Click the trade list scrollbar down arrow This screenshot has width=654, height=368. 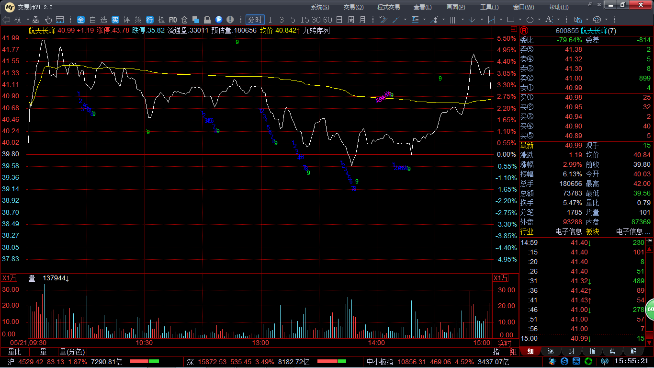pyautogui.click(x=650, y=343)
